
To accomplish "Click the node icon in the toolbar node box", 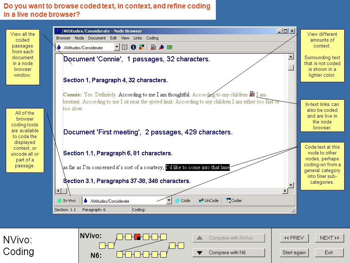I will tap(59, 47).
